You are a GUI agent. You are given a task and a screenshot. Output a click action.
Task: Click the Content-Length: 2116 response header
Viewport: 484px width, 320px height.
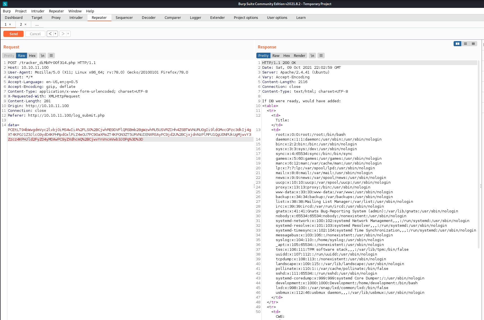285,82
